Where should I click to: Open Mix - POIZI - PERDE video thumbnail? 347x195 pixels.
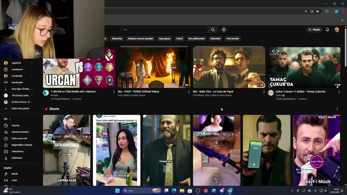(x=154, y=67)
